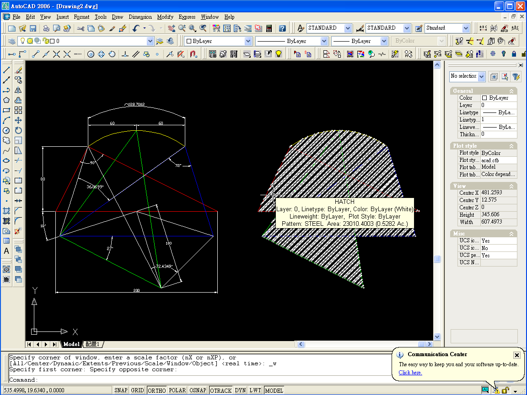Click the Center X value field
527x395 pixels.
499,193
